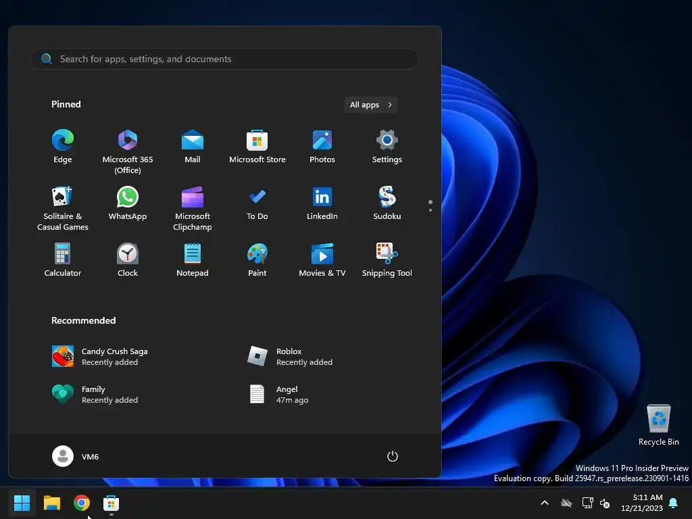Open File Explorer from the taskbar
692x519 pixels.
point(51,503)
